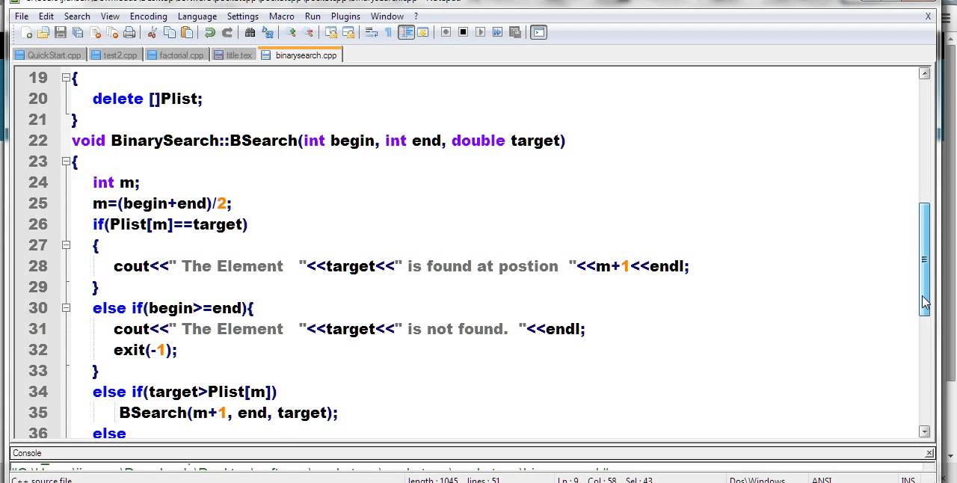Viewport: 957px width, 483px height.
Task: Play the recorded macro with the play icon
Action: (481, 32)
